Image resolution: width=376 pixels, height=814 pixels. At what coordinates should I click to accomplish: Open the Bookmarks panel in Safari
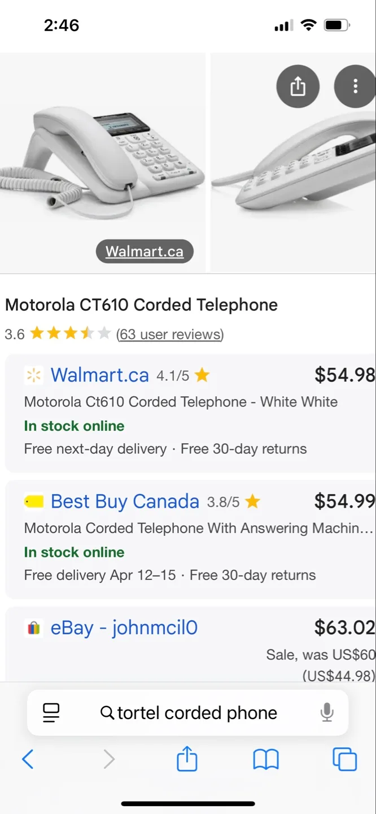coord(265,759)
